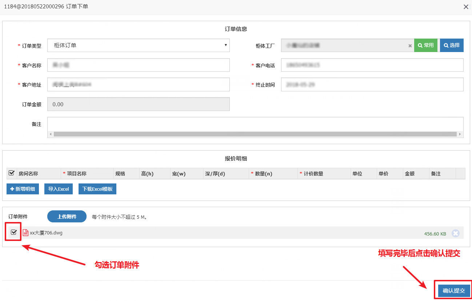The height and width of the screenshot is (301, 472).
Task: Open the xx大厦706.dwg file link
Action: 46,233
